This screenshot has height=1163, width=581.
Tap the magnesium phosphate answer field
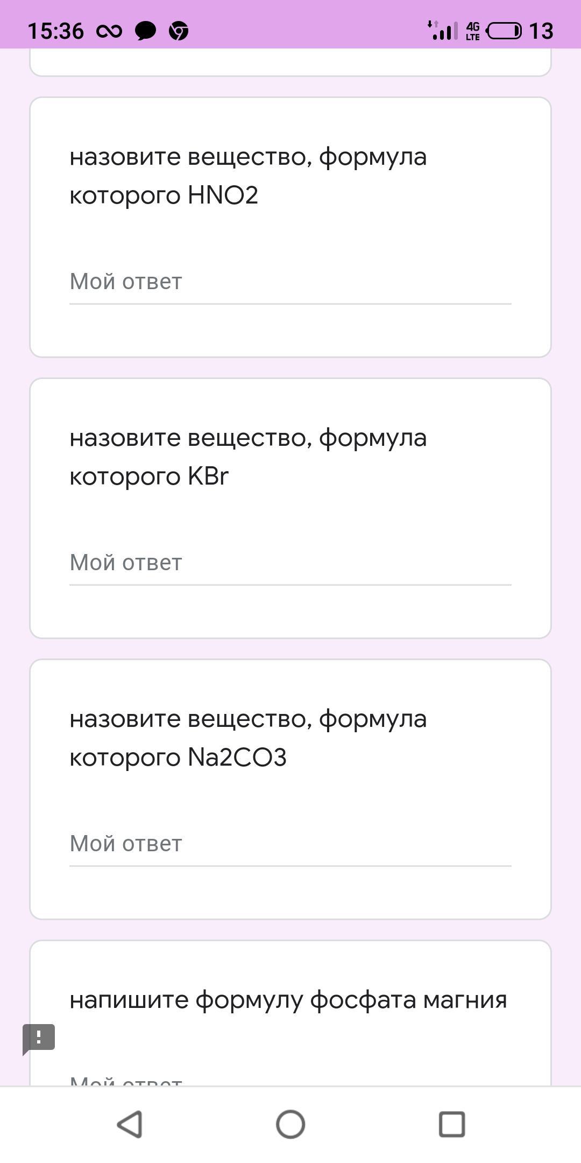(x=290, y=1080)
